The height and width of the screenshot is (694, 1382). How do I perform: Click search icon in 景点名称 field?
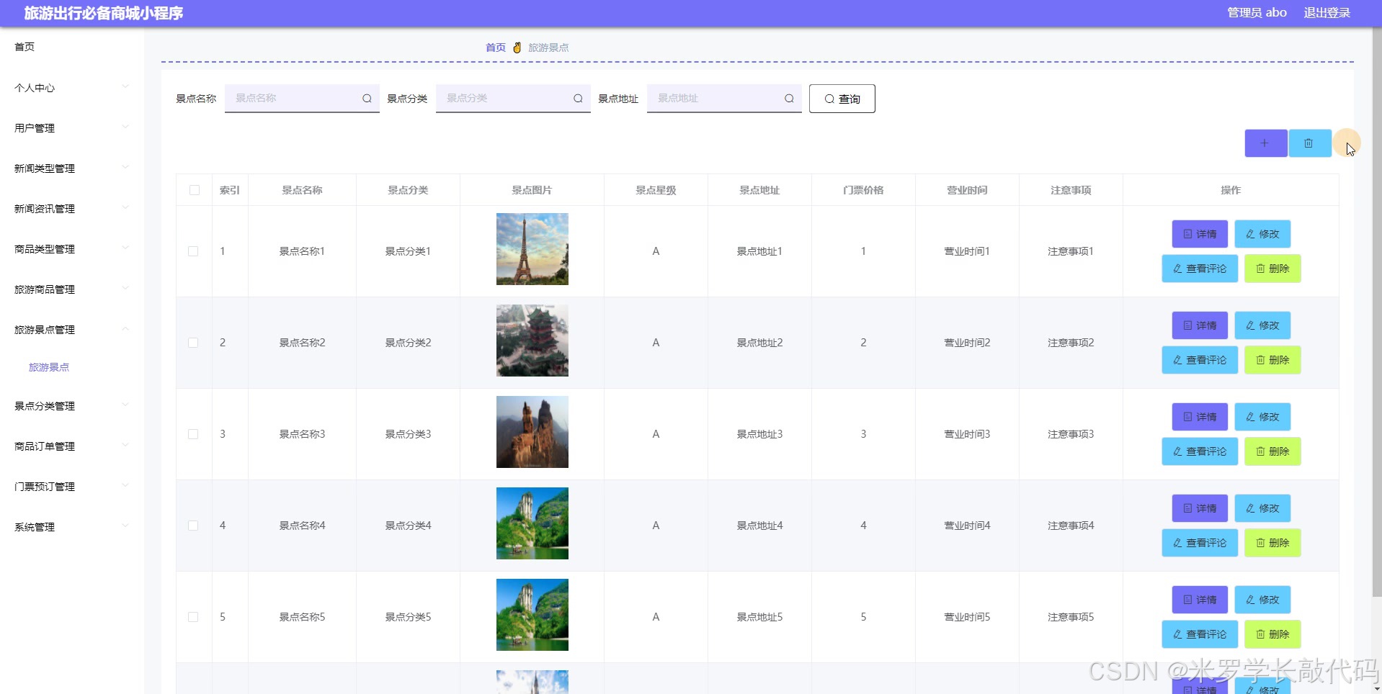[367, 99]
